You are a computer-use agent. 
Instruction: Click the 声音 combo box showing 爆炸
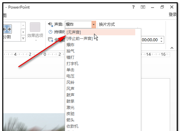78,24
